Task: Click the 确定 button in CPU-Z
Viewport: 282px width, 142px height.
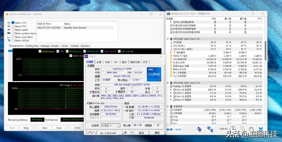Action: (157, 133)
